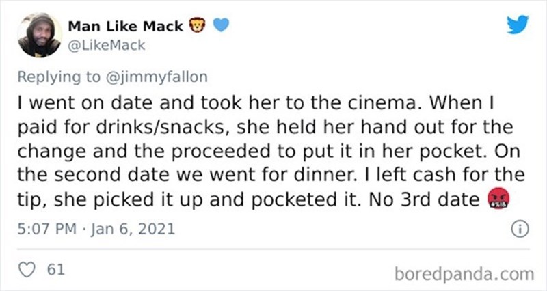Click the "Replying to" label
The width and height of the screenshot is (547, 291).
tap(58, 77)
